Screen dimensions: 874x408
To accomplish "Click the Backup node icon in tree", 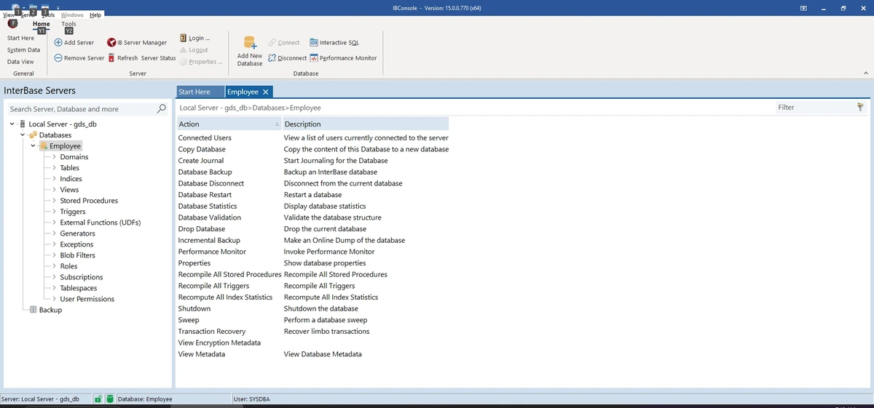I will coord(33,310).
